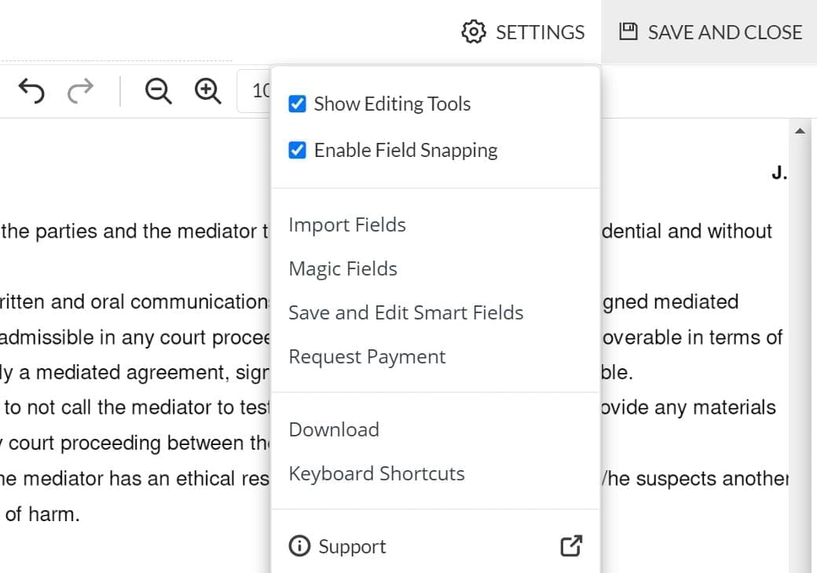Zoom in with the plus magnifier

click(x=207, y=91)
